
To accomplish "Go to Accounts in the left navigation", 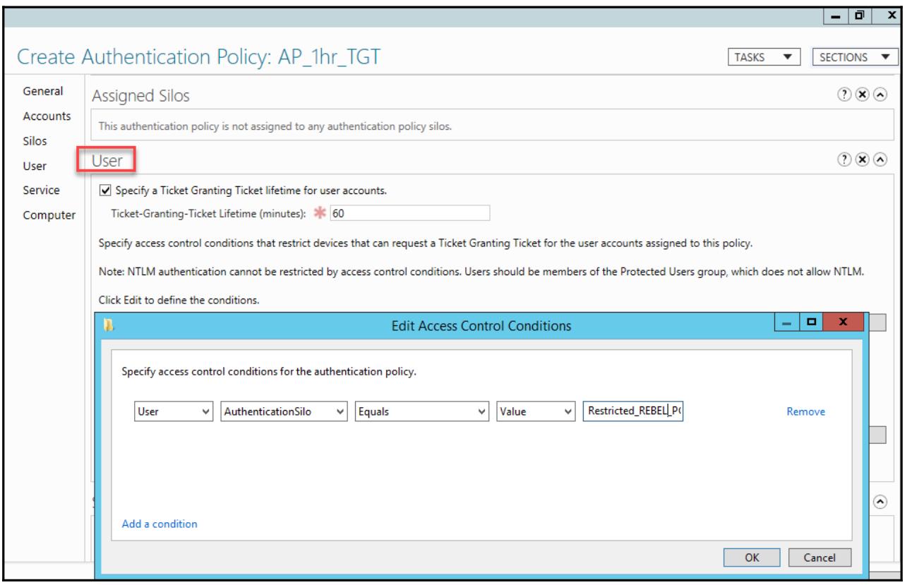I will [57, 116].
